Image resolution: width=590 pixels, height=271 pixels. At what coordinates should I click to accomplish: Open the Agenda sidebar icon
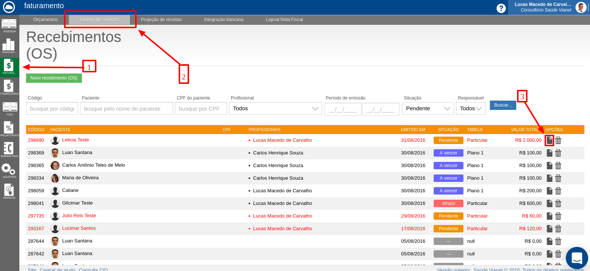9,25
